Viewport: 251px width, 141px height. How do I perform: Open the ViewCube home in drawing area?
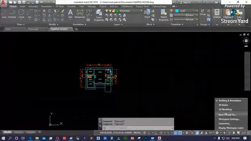point(246,41)
